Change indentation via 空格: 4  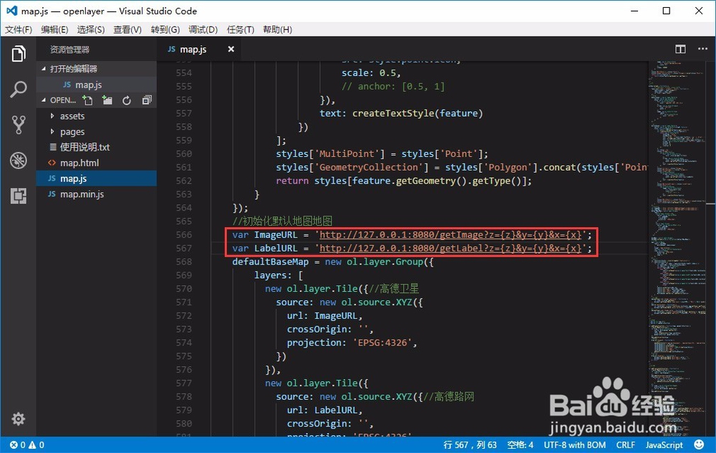coord(520,445)
